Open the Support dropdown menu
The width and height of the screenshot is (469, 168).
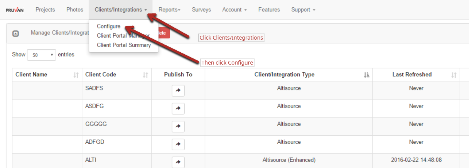[303, 10]
